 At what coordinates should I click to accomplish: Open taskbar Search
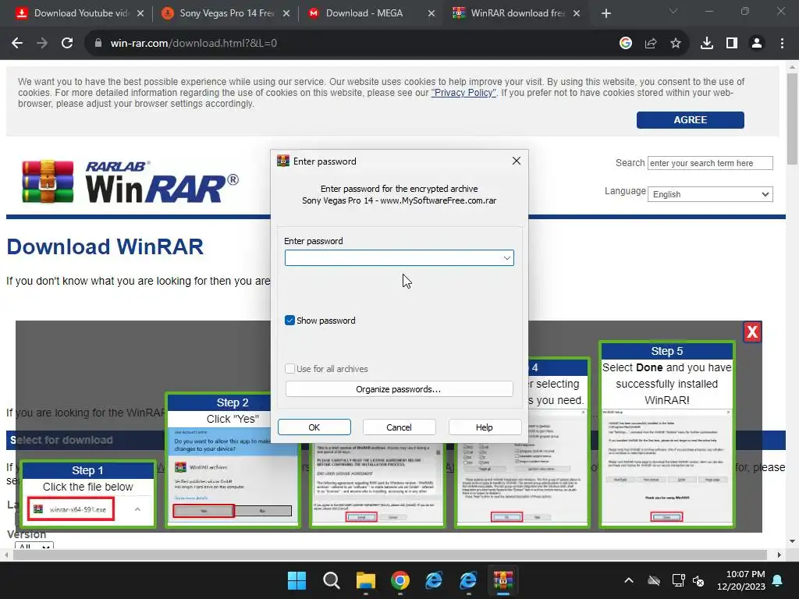[331, 580]
